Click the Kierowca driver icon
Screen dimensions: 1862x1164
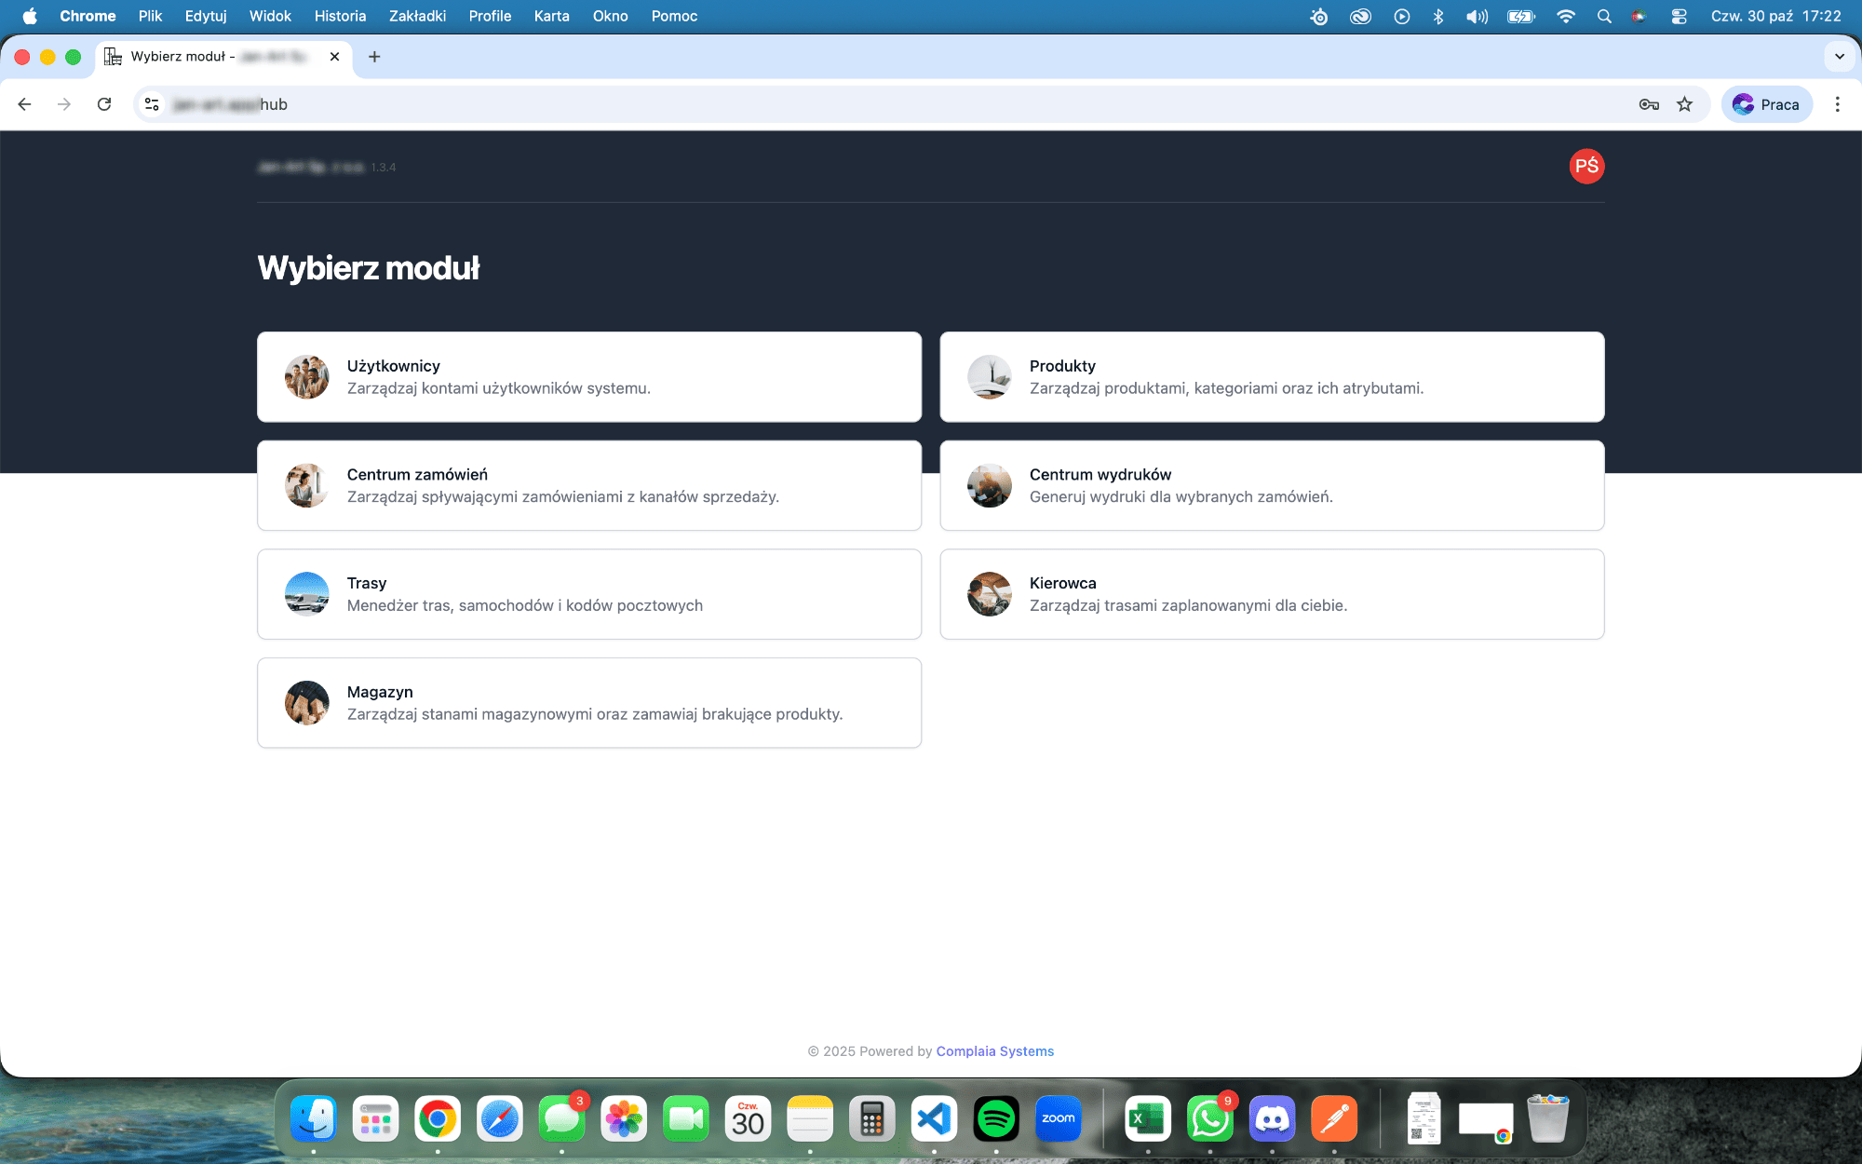point(989,594)
